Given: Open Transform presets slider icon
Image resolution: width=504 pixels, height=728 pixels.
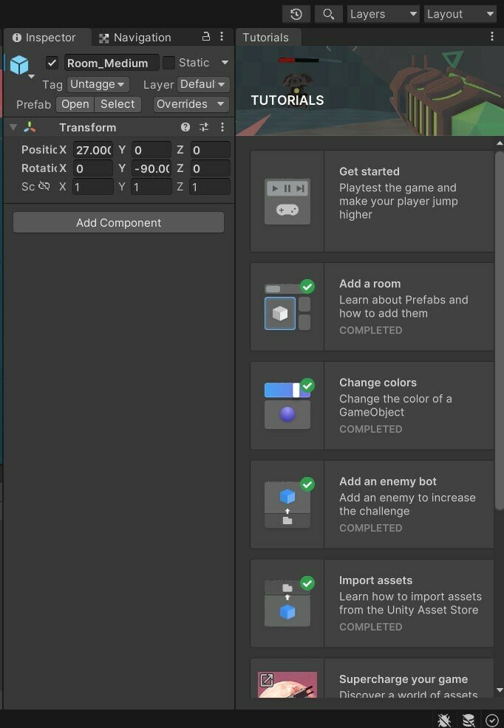Looking at the screenshot, I should coord(204,127).
